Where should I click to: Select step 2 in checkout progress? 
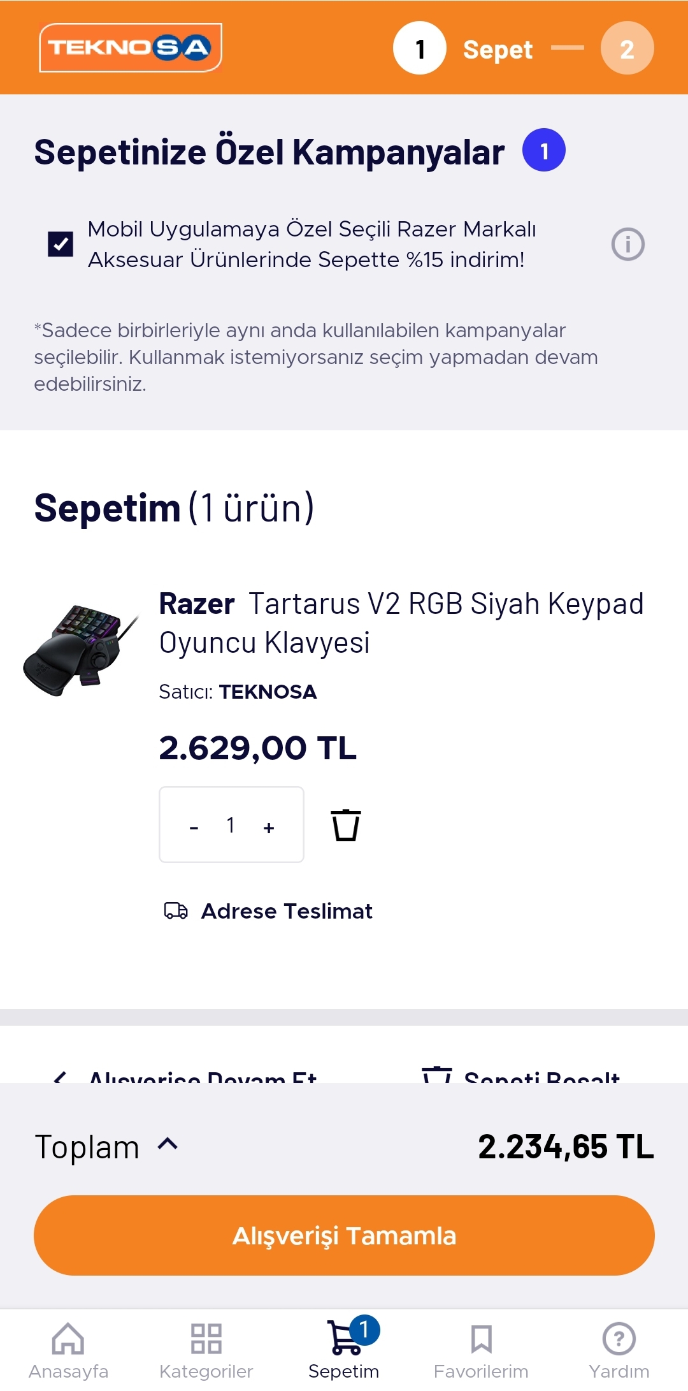(627, 48)
